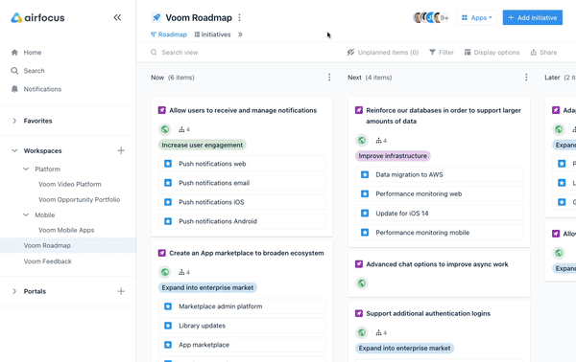The width and height of the screenshot is (576, 362).
Task: Click the Increase user engagement tag
Action: [x=202, y=146]
